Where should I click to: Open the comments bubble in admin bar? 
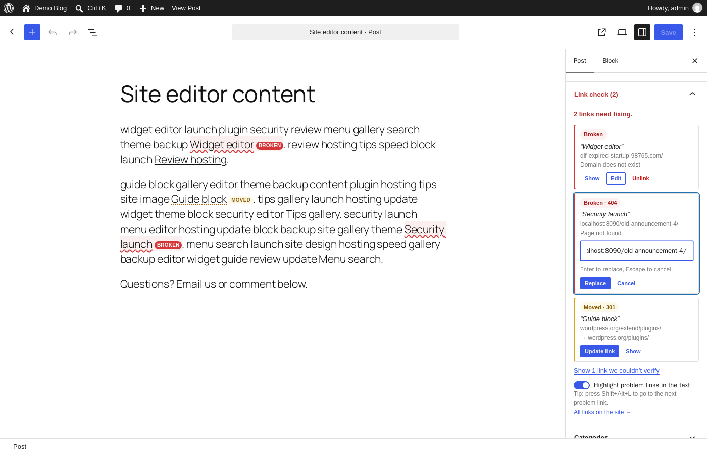point(122,8)
